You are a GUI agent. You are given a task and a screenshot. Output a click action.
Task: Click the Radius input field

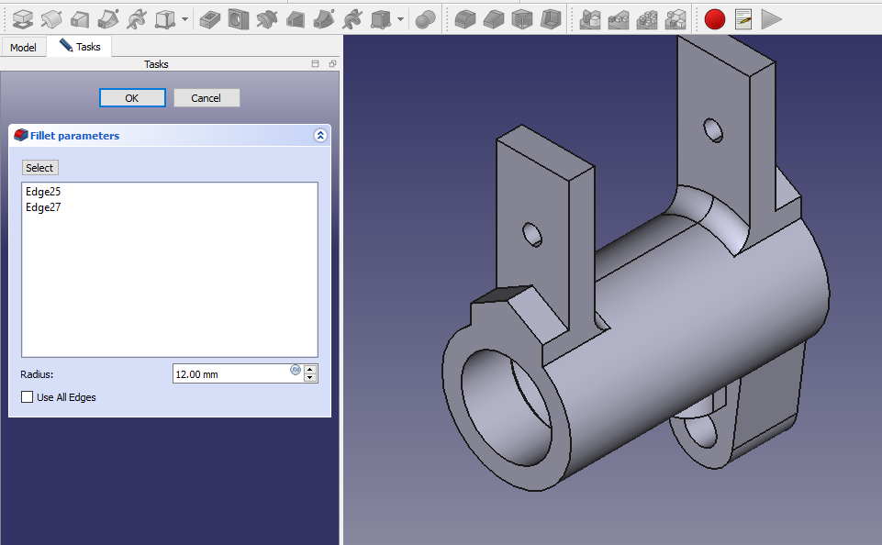tap(229, 373)
